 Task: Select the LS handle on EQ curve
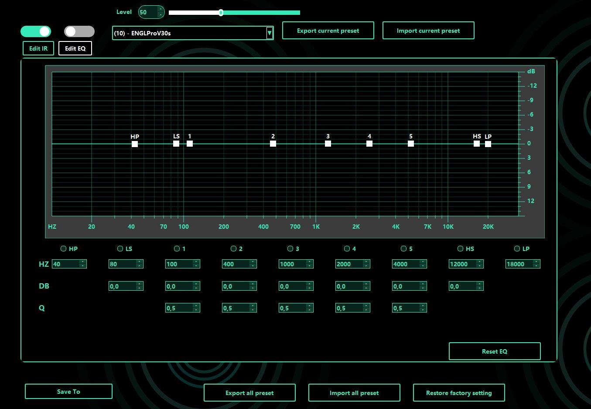176,144
